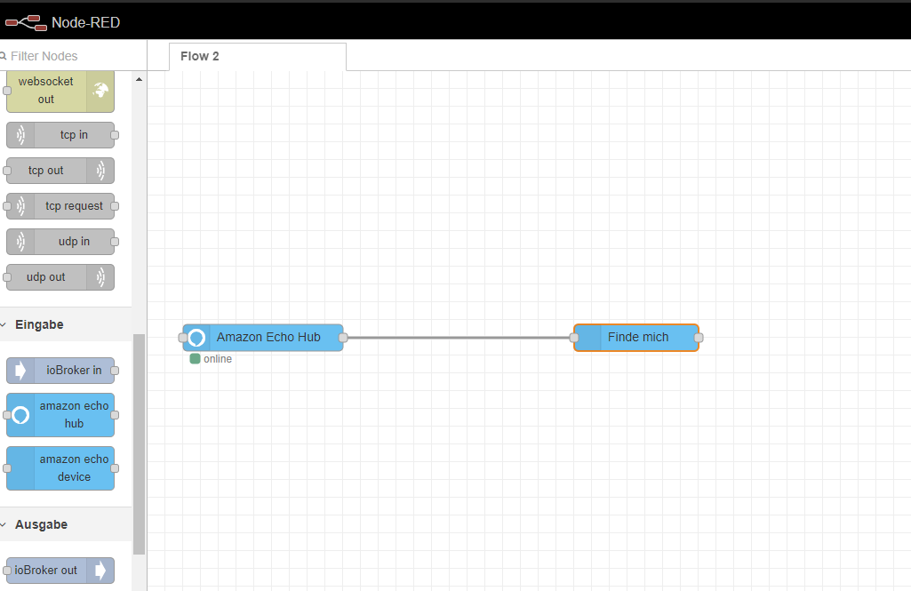Click the Node-RED logo icon

[26, 23]
